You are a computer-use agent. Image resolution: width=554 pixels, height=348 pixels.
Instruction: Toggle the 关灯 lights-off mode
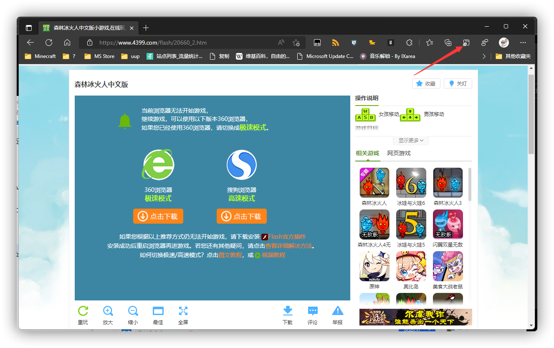tap(458, 83)
